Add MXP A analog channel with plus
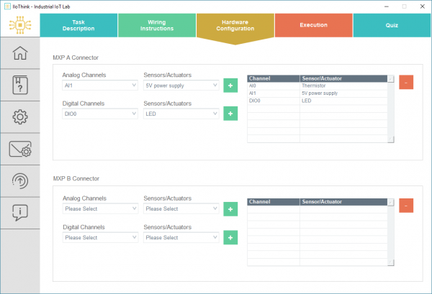This screenshot has height=294, width=432. coord(230,86)
